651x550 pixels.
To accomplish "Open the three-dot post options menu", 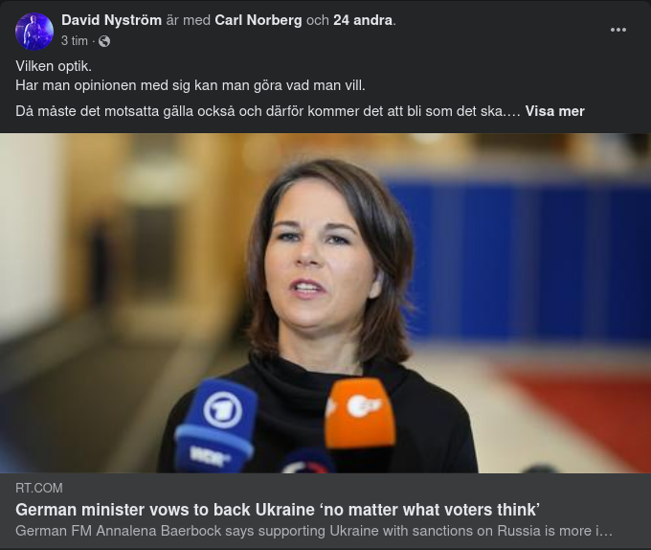I will pos(618,30).
